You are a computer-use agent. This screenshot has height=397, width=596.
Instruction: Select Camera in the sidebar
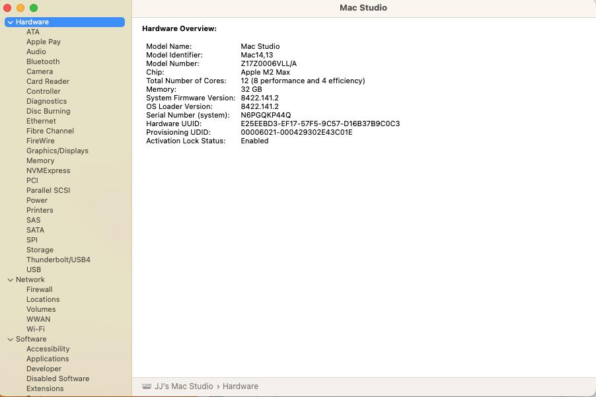pyautogui.click(x=40, y=71)
